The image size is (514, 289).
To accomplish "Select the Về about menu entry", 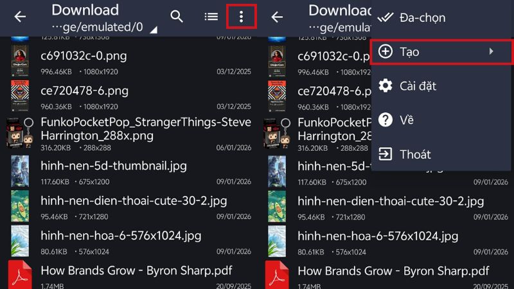I will 441,120.
